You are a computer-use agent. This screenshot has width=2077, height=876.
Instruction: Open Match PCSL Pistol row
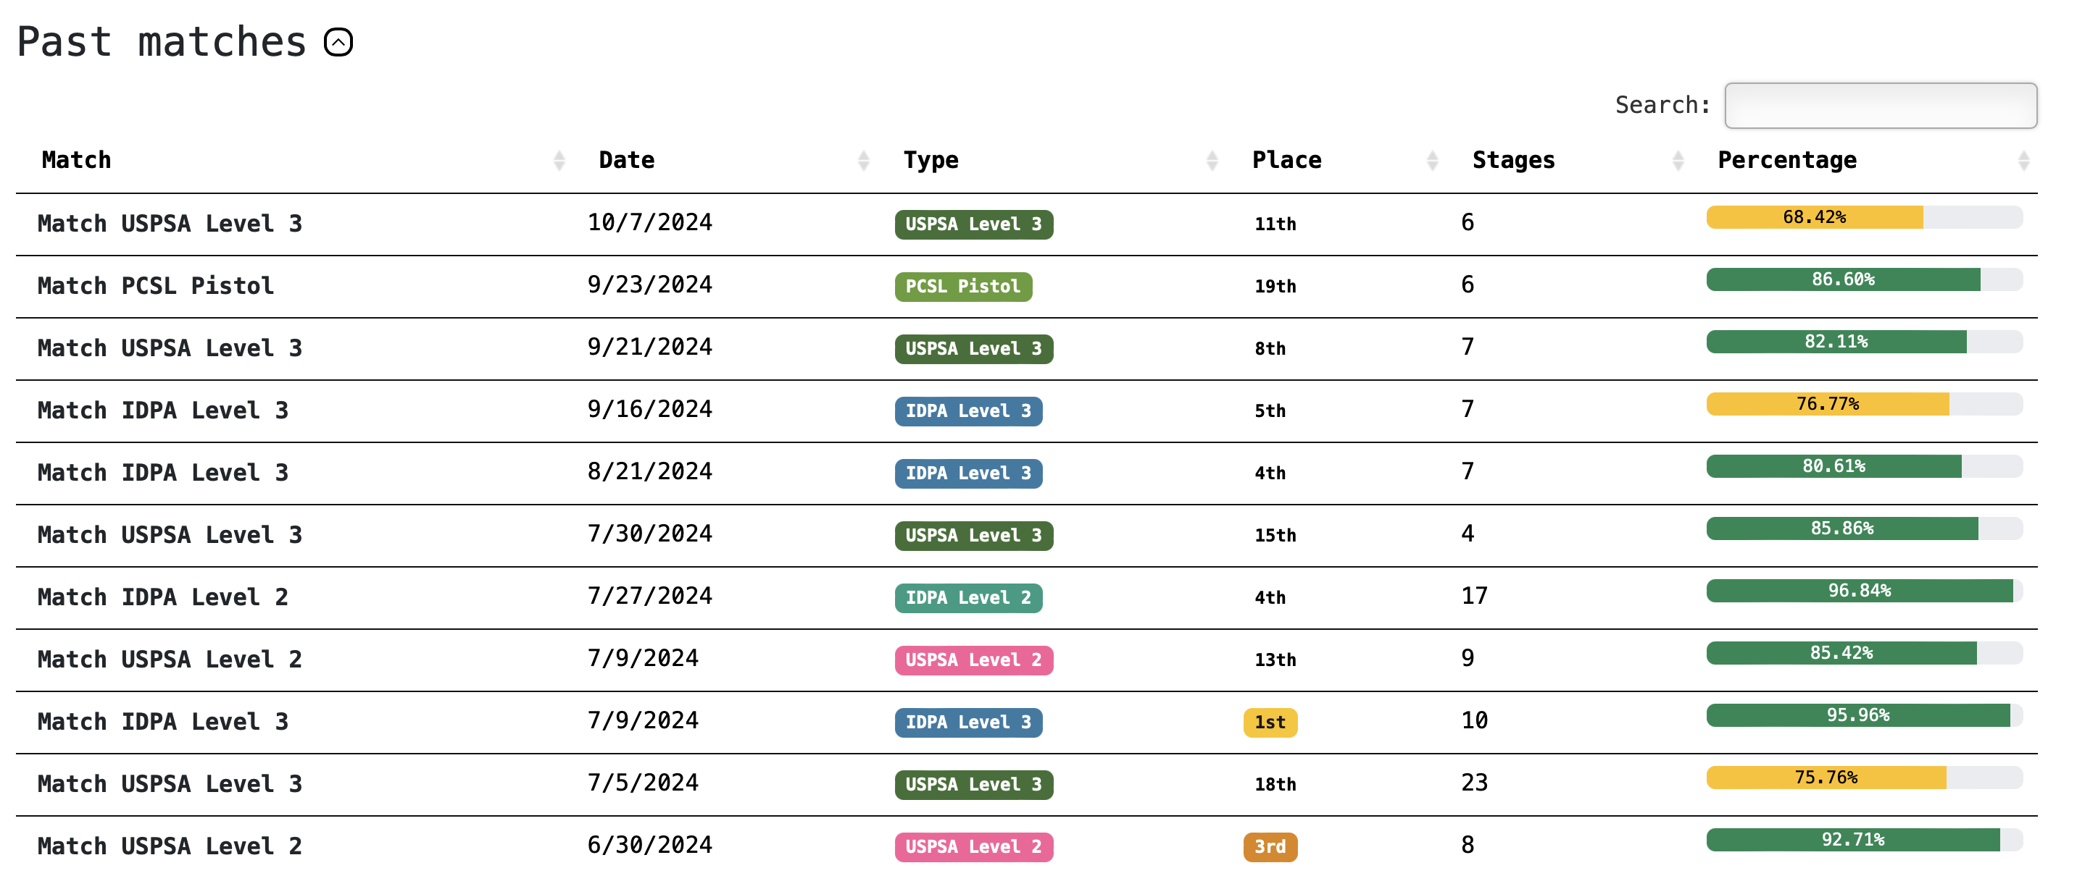click(156, 286)
